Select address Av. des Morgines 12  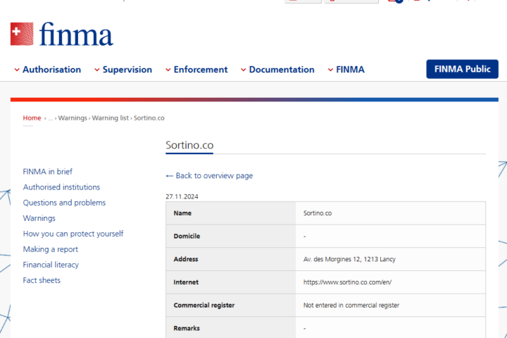click(x=349, y=259)
